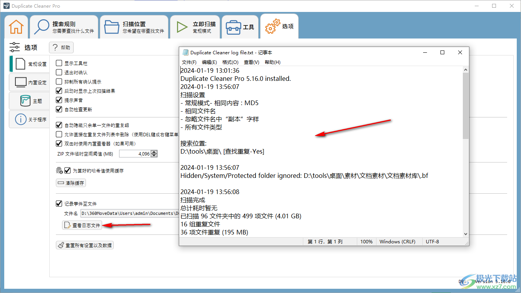
Task: Switch to 扫描位置 tab
Action: tap(134, 27)
